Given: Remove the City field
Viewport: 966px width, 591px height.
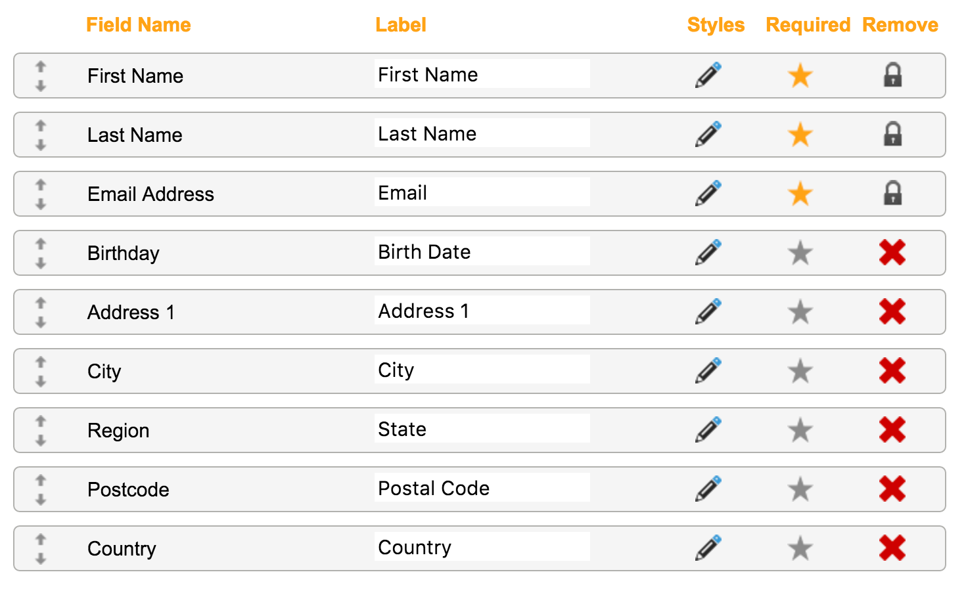Looking at the screenshot, I should tap(892, 370).
